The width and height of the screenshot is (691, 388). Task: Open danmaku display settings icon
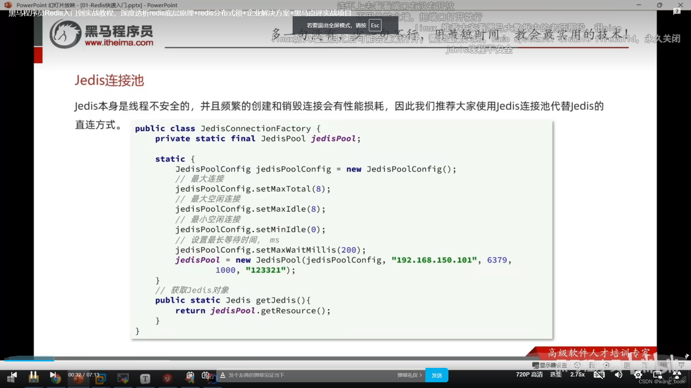(x=206, y=375)
